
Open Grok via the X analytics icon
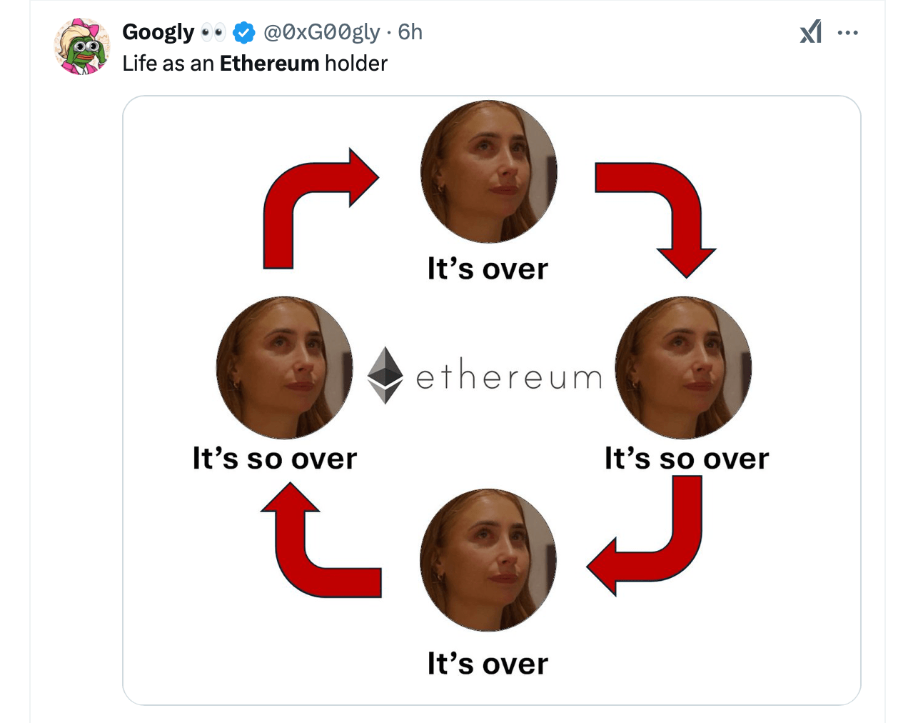(811, 31)
